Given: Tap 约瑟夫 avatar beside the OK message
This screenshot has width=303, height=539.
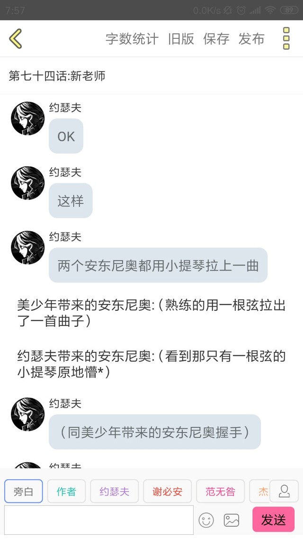Looking at the screenshot, I should click(27, 118).
